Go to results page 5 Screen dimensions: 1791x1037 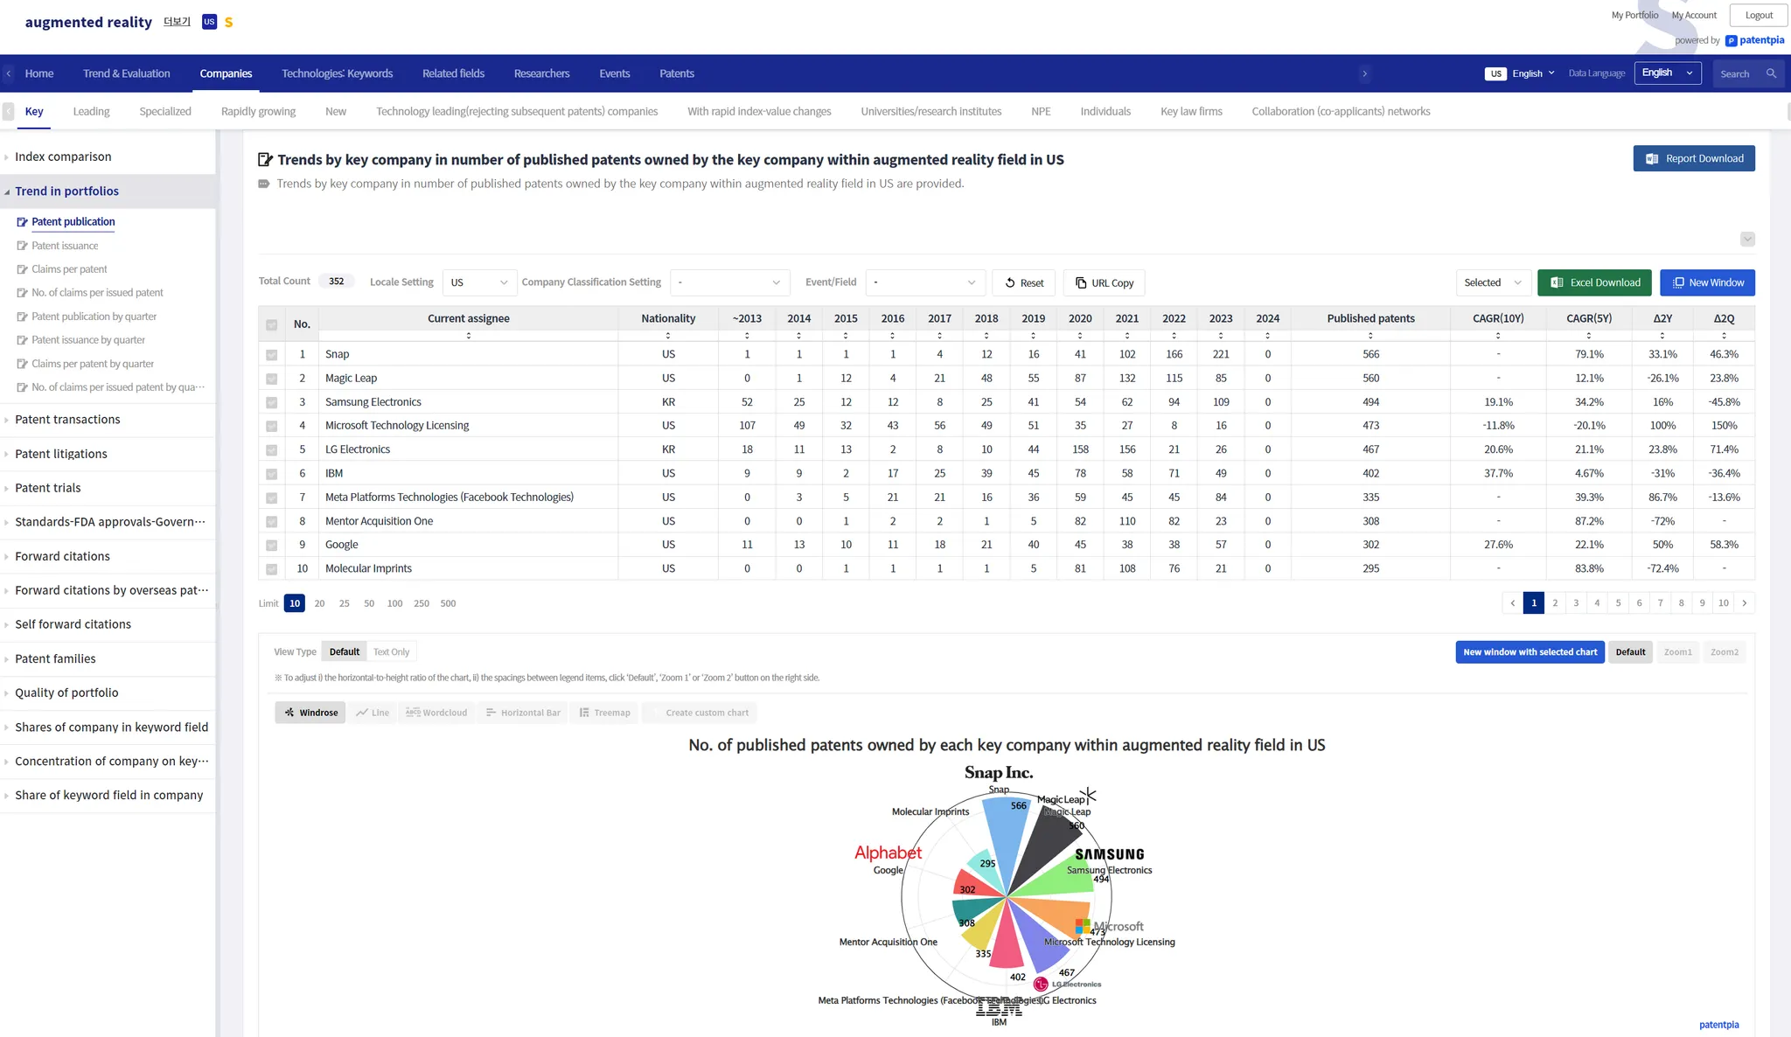(x=1618, y=603)
